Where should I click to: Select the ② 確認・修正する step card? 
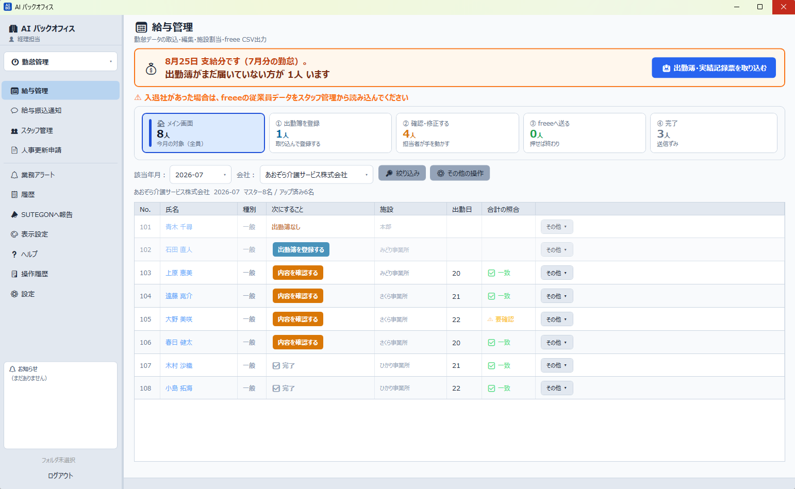point(457,133)
